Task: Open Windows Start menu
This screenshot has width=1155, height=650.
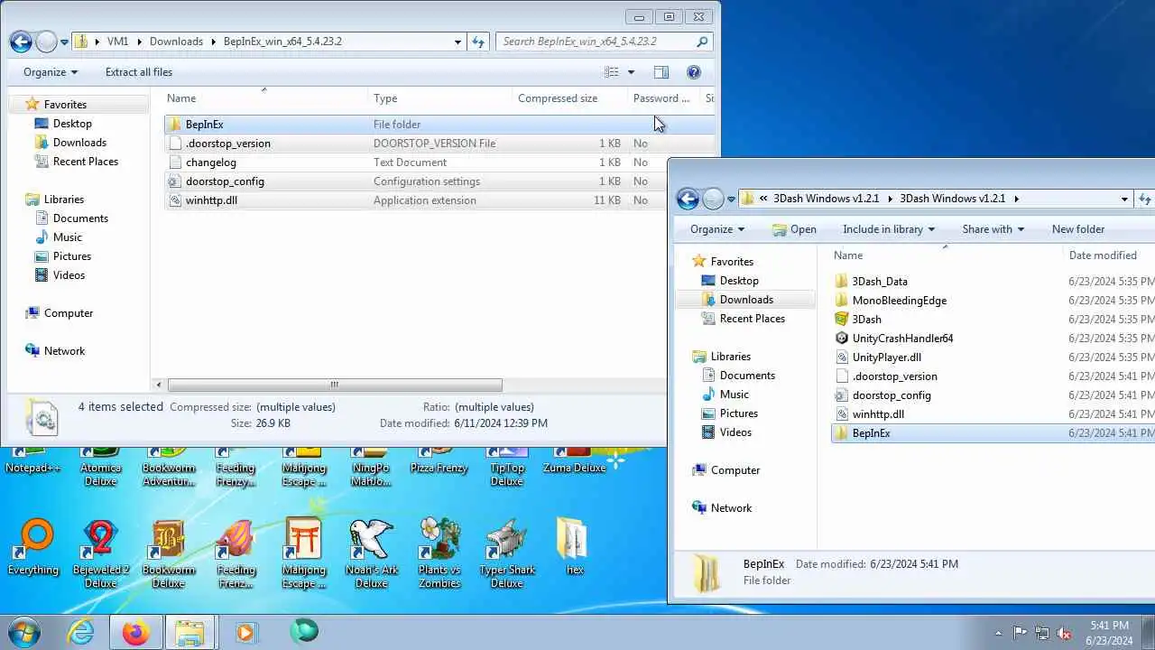Action: [23, 632]
